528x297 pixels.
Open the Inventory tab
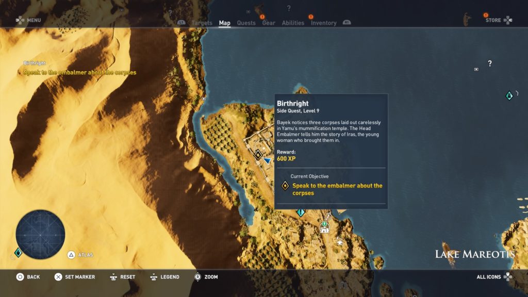[323, 23]
